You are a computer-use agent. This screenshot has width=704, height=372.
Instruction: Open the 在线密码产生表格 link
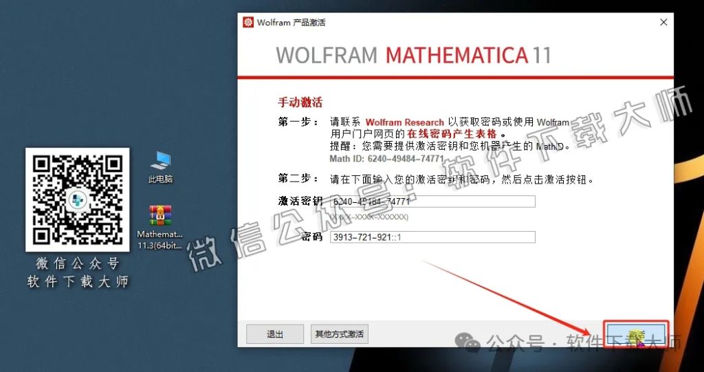(452, 134)
